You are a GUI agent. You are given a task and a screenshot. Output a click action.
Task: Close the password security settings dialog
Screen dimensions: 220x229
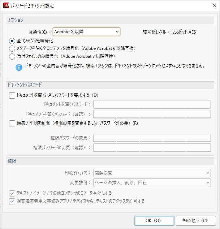tap(214, 5)
